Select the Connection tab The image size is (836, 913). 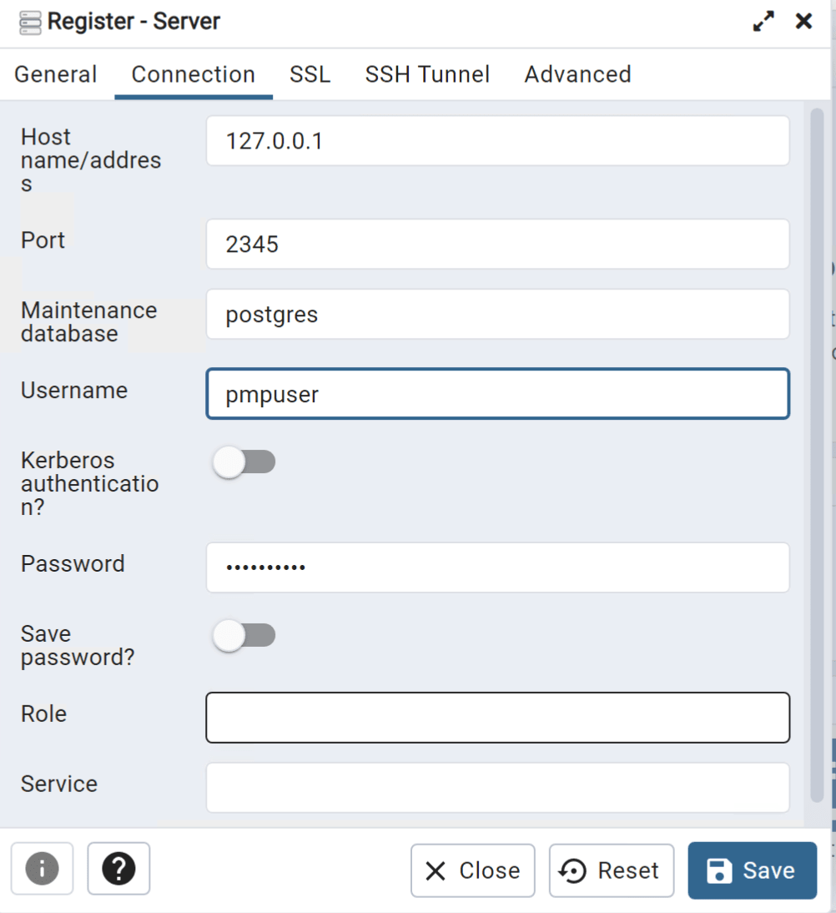[194, 74]
